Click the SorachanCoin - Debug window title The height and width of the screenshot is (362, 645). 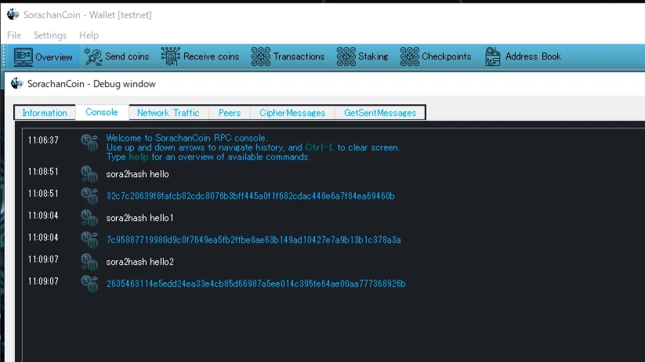click(92, 84)
